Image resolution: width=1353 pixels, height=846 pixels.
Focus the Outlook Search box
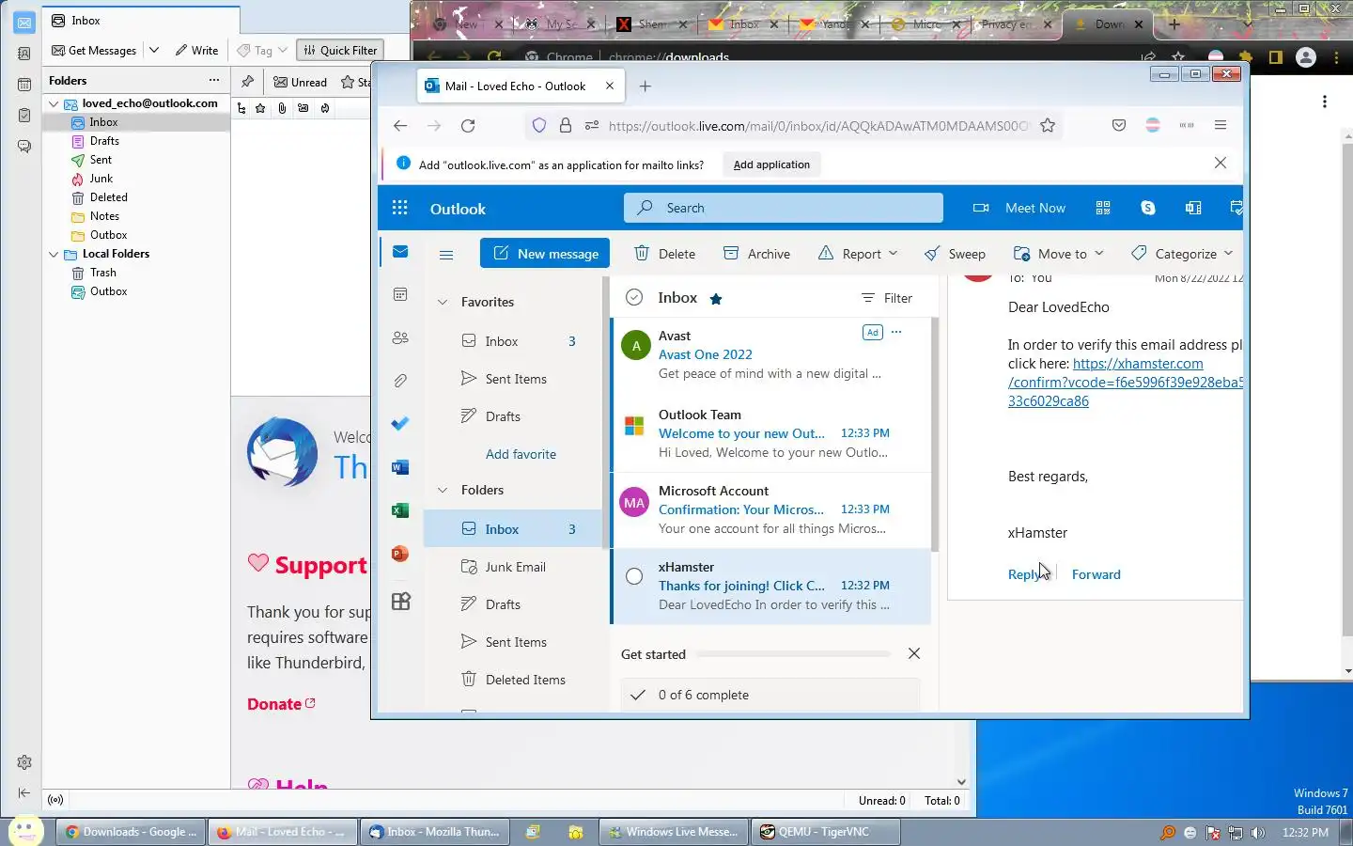click(784, 208)
